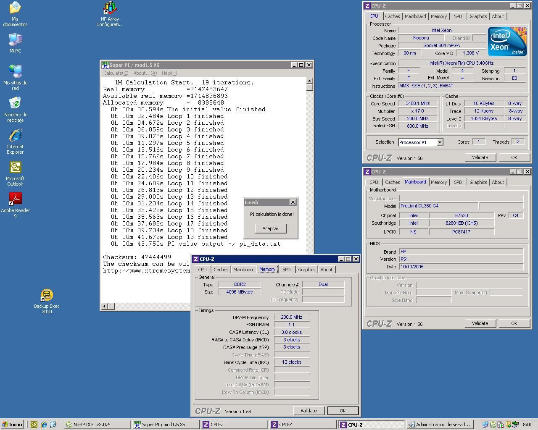The width and height of the screenshot is (538, 430).
Task: Open About tab in Mainboard CPU-Z window
Action: pyautogui.click(x=498, y=182)
